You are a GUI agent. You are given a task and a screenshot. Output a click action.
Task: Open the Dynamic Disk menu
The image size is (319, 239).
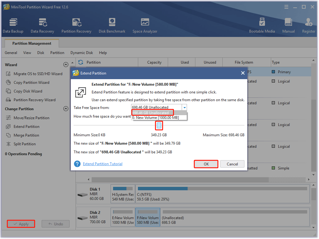82,53
